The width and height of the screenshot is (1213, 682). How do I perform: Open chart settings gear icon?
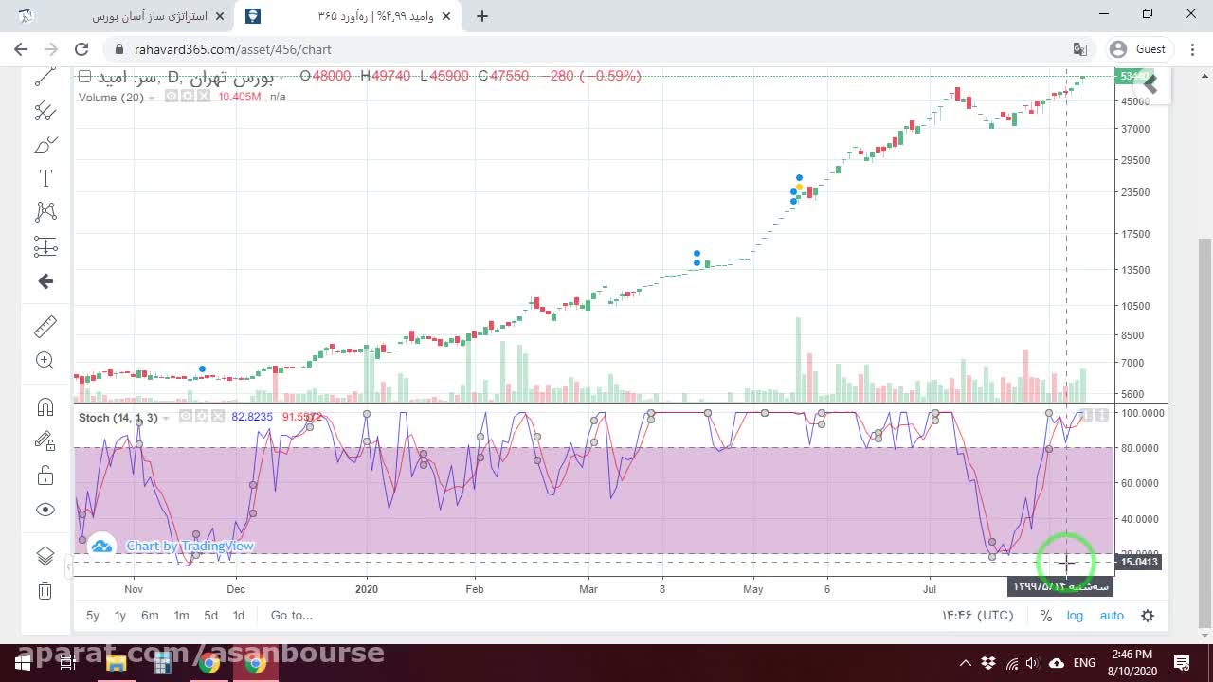(x=1148, y=616)
